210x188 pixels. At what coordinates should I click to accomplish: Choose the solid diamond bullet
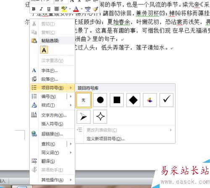click(x=133, y=100)
